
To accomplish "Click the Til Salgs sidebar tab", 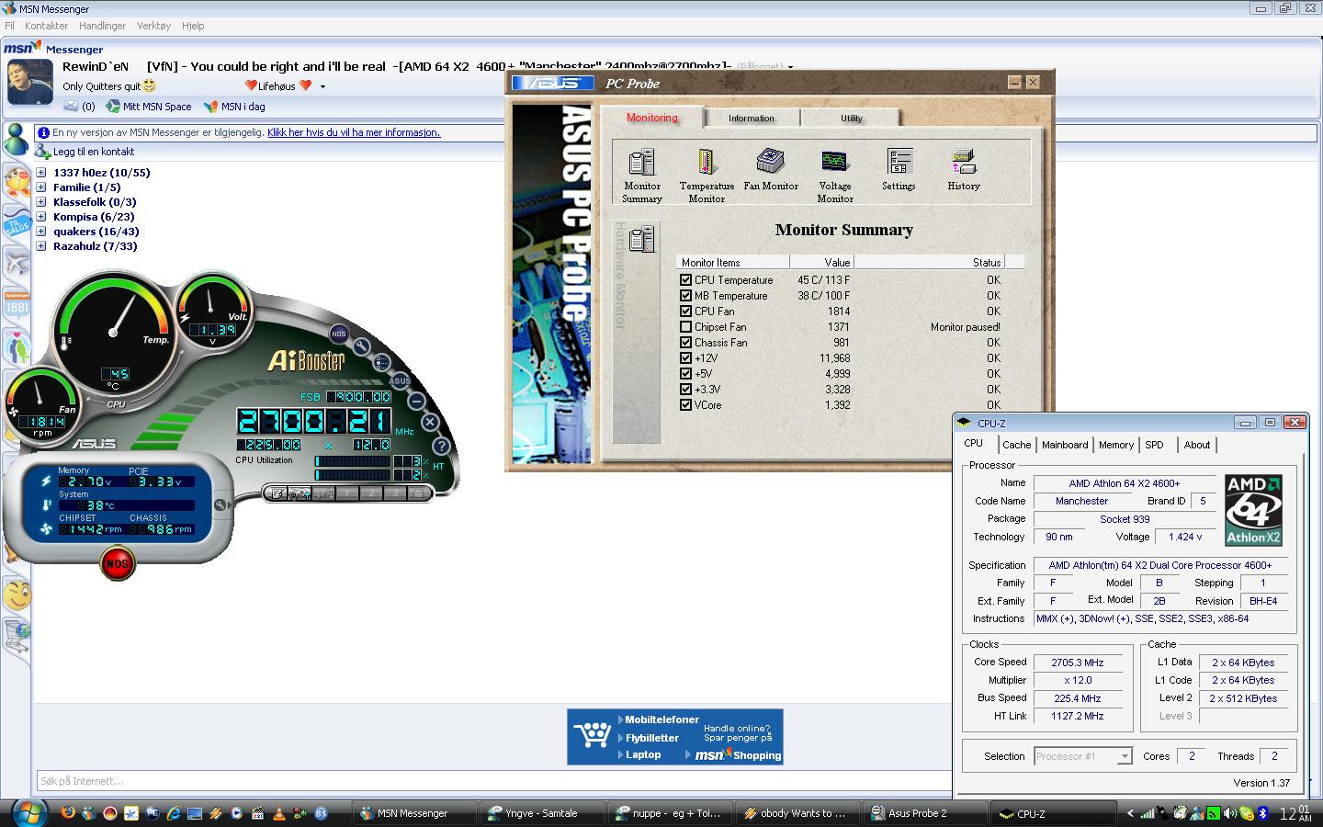I will point(17,224).
